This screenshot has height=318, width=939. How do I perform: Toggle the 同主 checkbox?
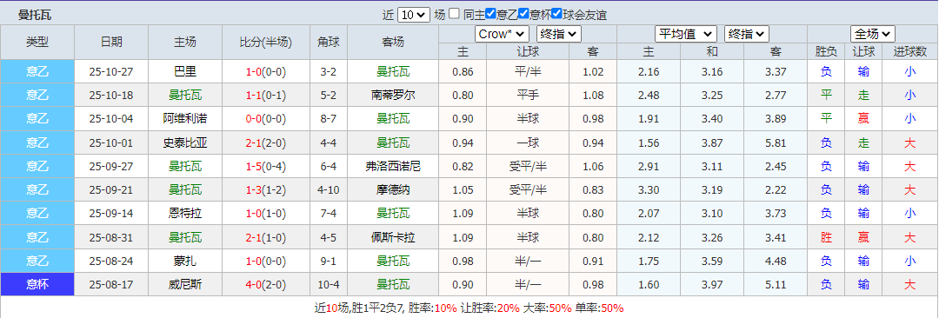(x=455, y=14)
